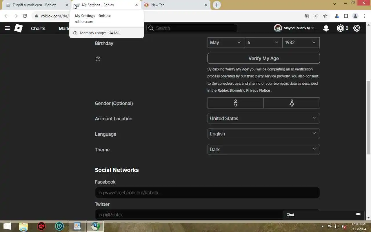Bookmark this page with the star icon

click(325, 16)
